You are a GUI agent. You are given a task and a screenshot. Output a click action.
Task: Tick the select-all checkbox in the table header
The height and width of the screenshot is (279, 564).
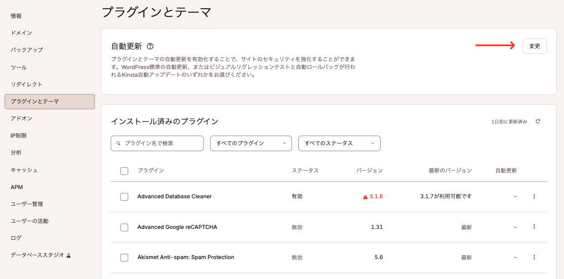tap(124, 171)
